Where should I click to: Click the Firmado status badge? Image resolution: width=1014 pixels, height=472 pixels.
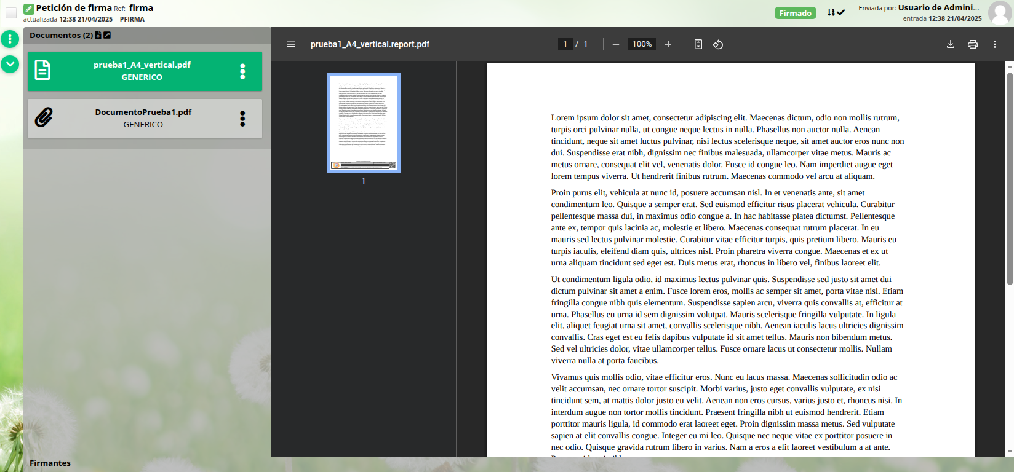coord(795,14)
